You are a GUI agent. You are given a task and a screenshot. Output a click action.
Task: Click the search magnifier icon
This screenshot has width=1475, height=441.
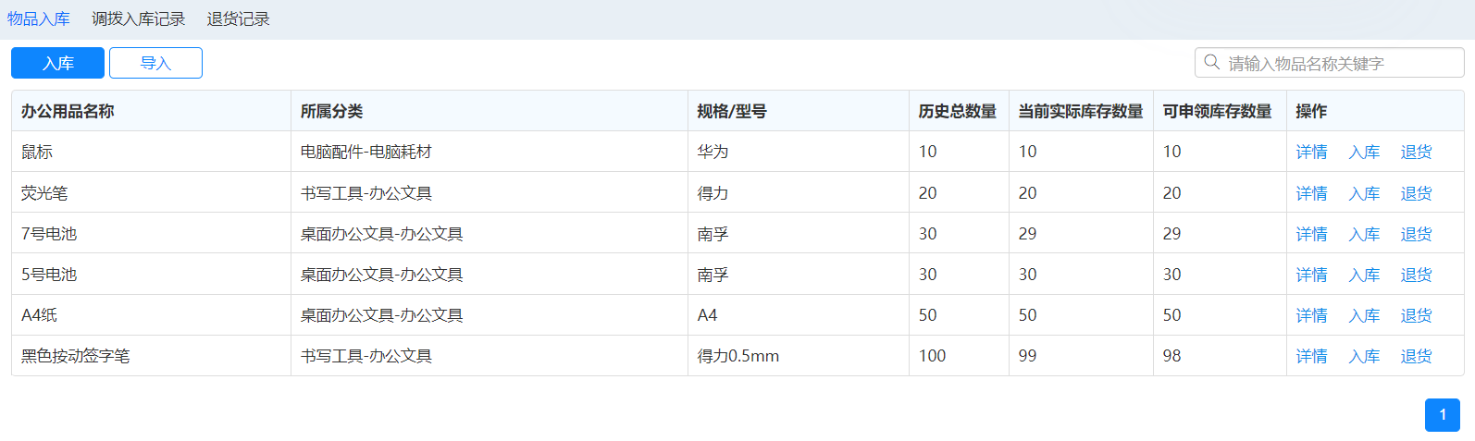(x=1211, y=63)
